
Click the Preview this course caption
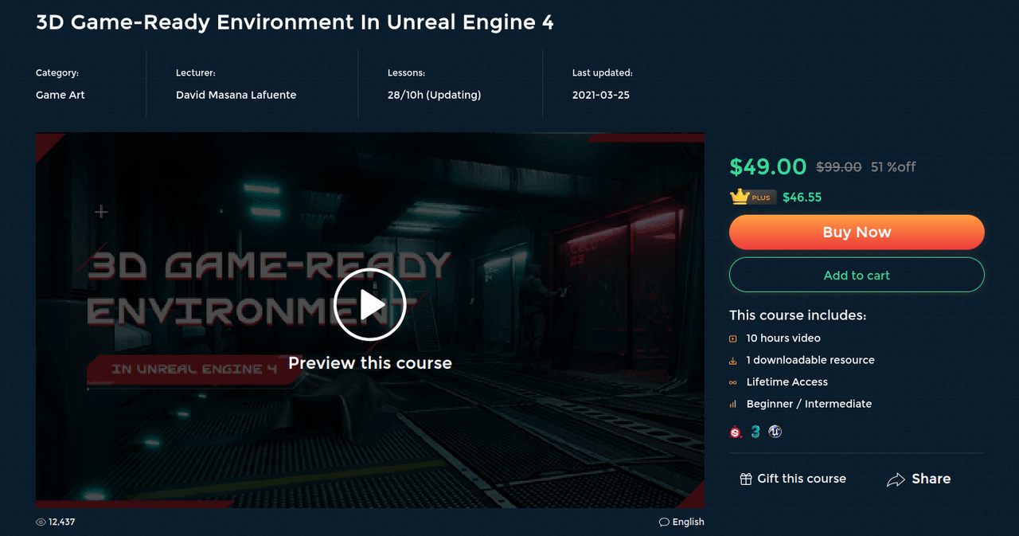point(370,363)
